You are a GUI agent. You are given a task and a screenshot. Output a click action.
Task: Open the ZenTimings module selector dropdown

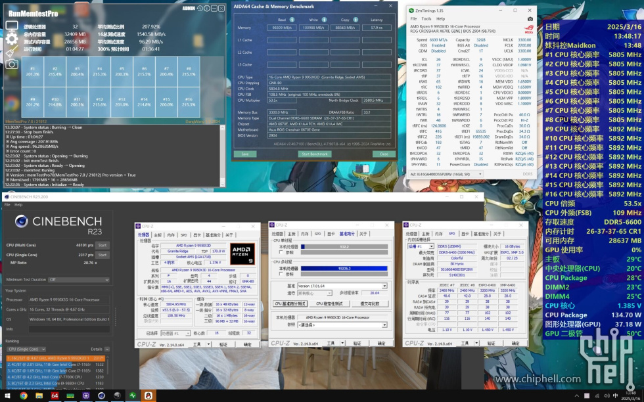point(446,174)
